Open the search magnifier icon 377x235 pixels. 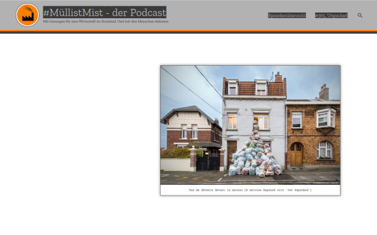click(x=359, y=15)
